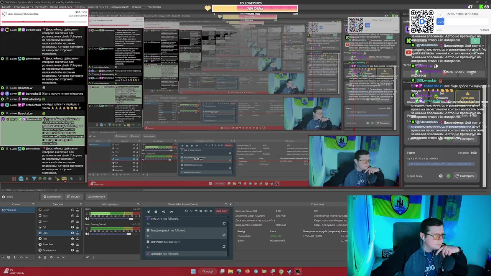Click megaphone icon in Recent Events toolbar
This screenshot has width=491, height=276.
click(x=163, y=212)
